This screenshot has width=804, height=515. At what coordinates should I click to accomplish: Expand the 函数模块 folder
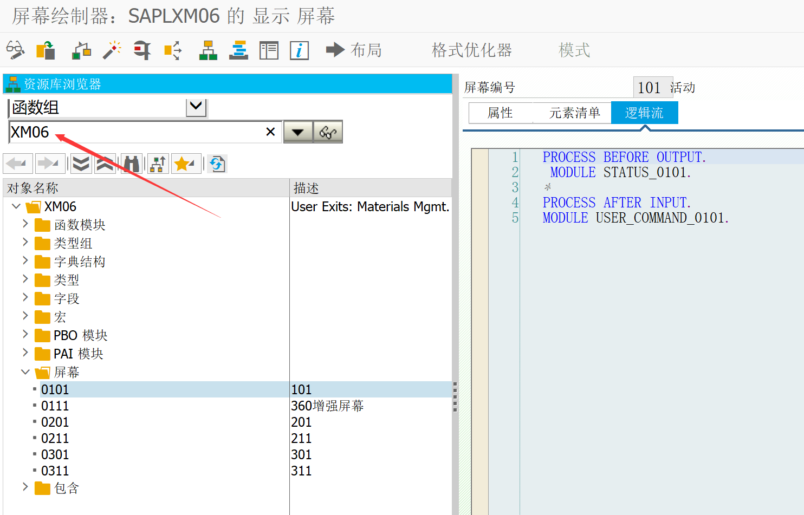click(25, 224)
